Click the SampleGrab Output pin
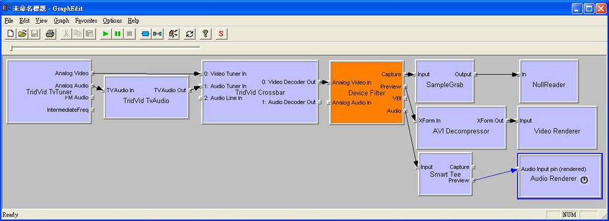The image size is (609, 221). 475,74
